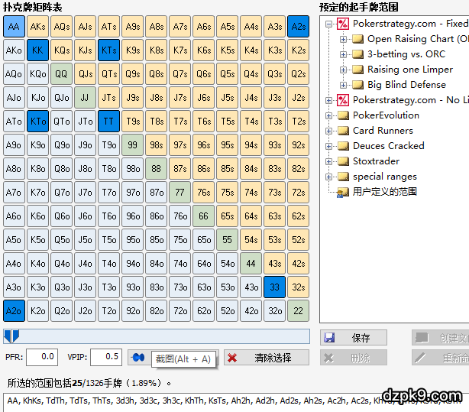The width and height of the screenshot is (469, 412).
Task: Click the Deuces Cracked folder icon
Action: [x=343, y=146]
